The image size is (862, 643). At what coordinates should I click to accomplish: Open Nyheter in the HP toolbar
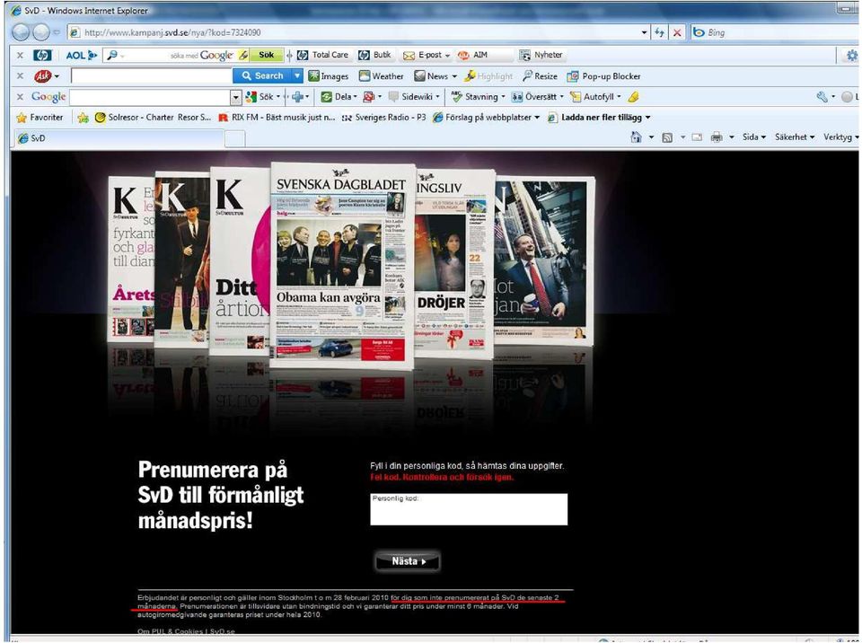coord(541,55)
